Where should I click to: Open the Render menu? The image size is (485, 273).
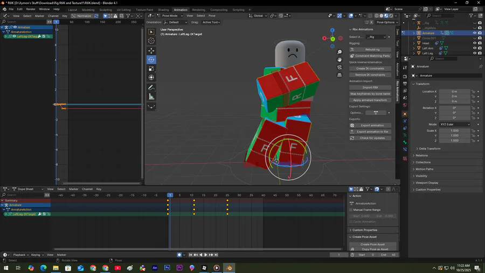tap(31, 9)
